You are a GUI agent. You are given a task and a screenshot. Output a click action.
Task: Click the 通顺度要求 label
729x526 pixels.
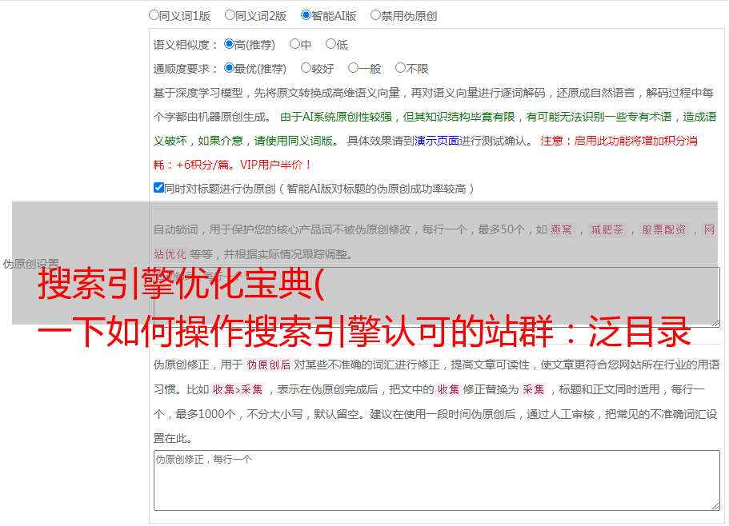(185, 70)
